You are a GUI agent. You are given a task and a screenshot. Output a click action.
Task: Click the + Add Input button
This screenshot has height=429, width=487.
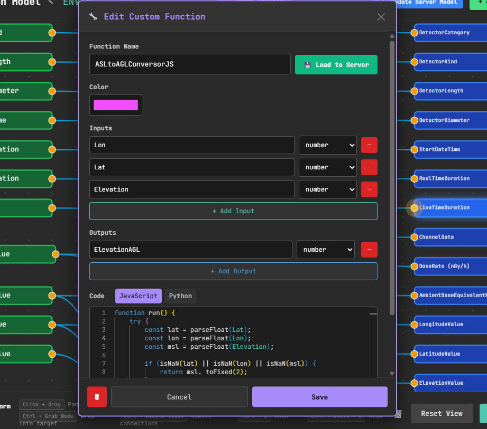233,211
